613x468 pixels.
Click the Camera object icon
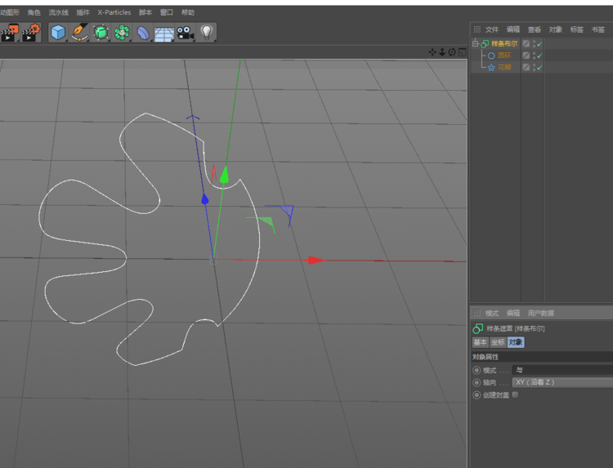pyautogui.click(x=186, y=33)
